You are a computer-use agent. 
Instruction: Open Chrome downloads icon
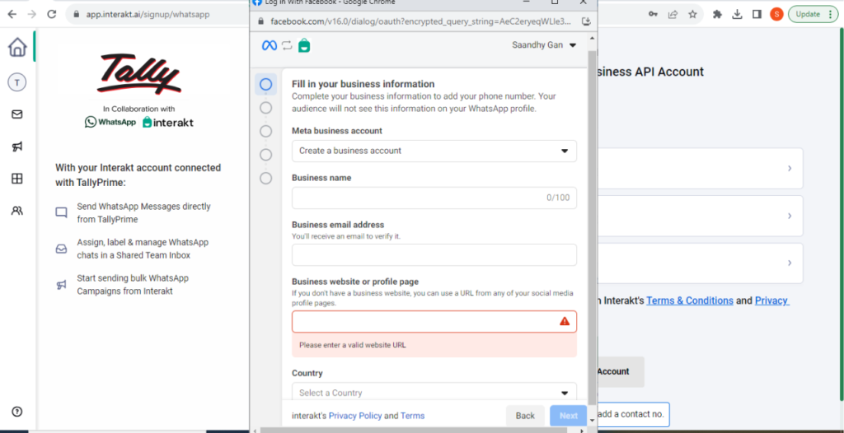(737, 15)
